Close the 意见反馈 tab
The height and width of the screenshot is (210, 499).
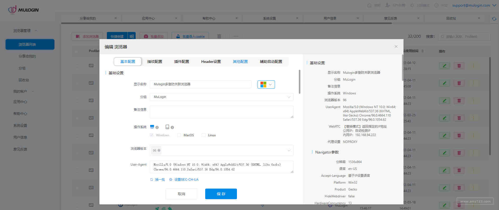[418, 18]
